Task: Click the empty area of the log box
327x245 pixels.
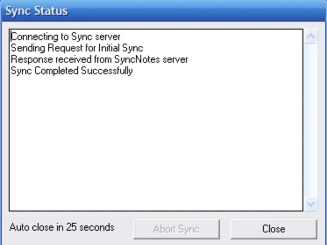Action: click(x=156, y=142)
